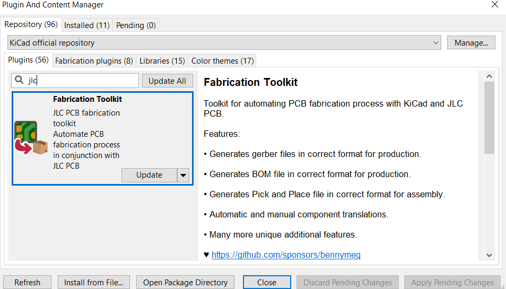The width and height of the screenshot is (506, 289).
Task: Click the Fabrication Toolkit plugin icon
Action: click(x=31, y=138)
